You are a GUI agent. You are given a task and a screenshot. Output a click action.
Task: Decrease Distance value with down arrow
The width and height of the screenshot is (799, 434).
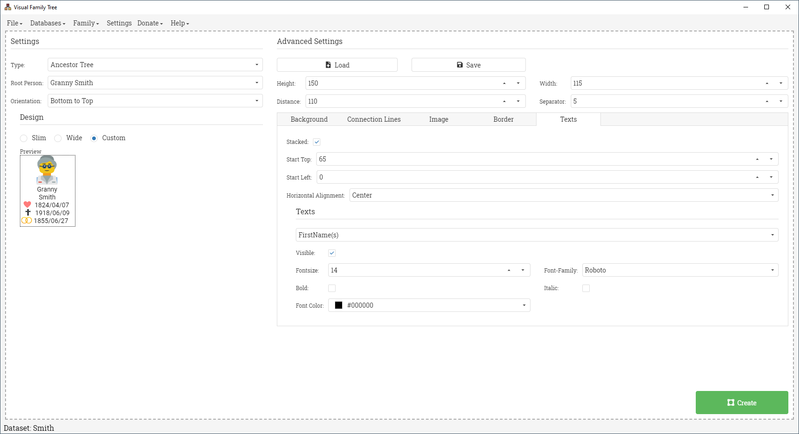tap(518, 101)
